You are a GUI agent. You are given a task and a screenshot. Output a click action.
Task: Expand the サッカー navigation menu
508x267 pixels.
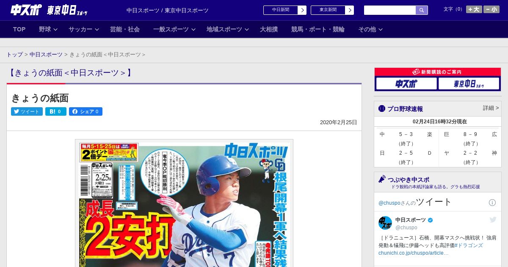coord(84,29)
